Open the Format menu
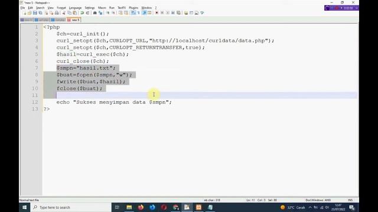This screenshot has width=378, height=212. coord(61,8)
